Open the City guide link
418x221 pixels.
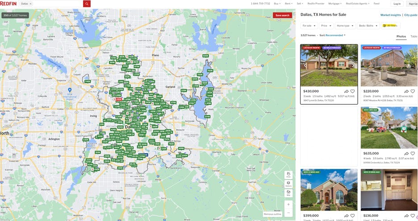tap(410, 15)
